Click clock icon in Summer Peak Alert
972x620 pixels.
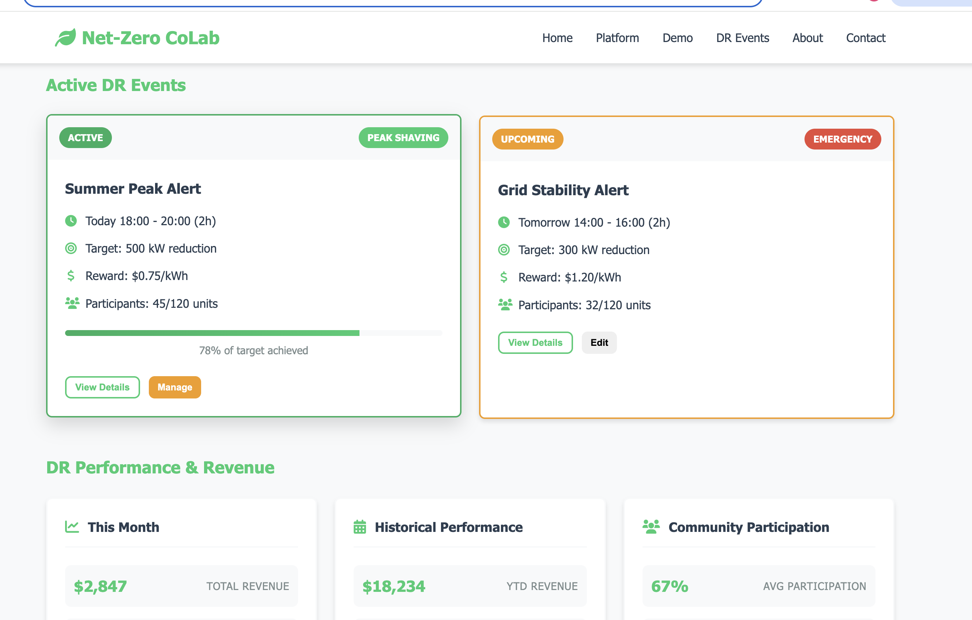[x=71, y=221]
